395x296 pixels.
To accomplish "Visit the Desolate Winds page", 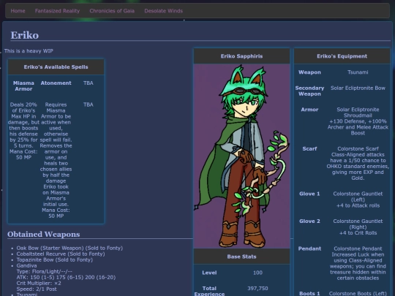I will click(164, 11).
